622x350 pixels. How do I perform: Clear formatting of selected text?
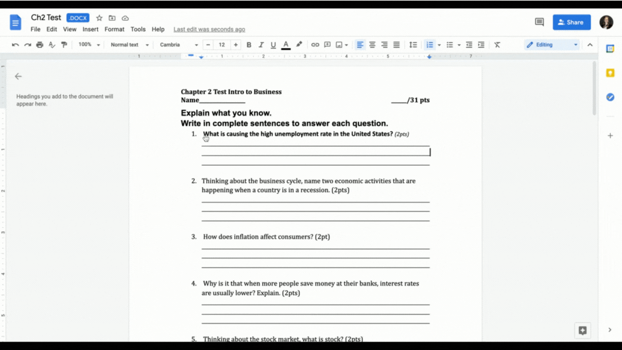click(497, 44)
